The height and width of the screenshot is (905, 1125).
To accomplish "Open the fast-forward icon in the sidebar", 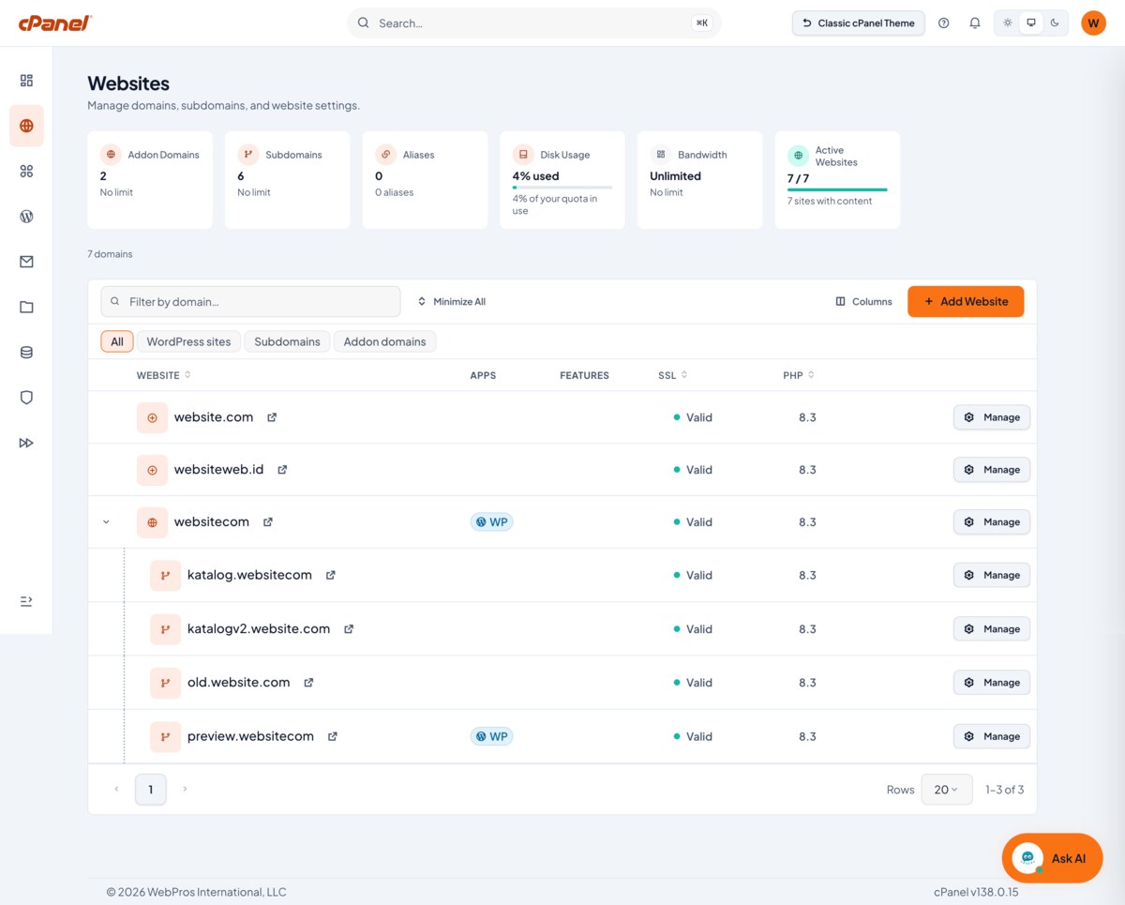I will pos(26,443).
